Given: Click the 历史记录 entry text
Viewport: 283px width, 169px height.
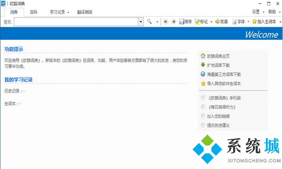Looking at the screenshot, I should [15, 91].
